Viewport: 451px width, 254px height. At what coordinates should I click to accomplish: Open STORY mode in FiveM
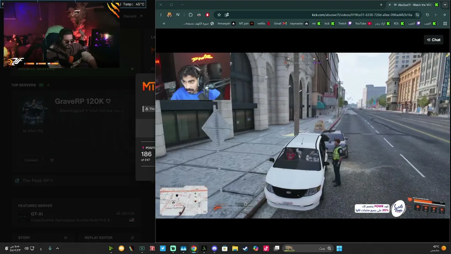[x=43, y=238]
